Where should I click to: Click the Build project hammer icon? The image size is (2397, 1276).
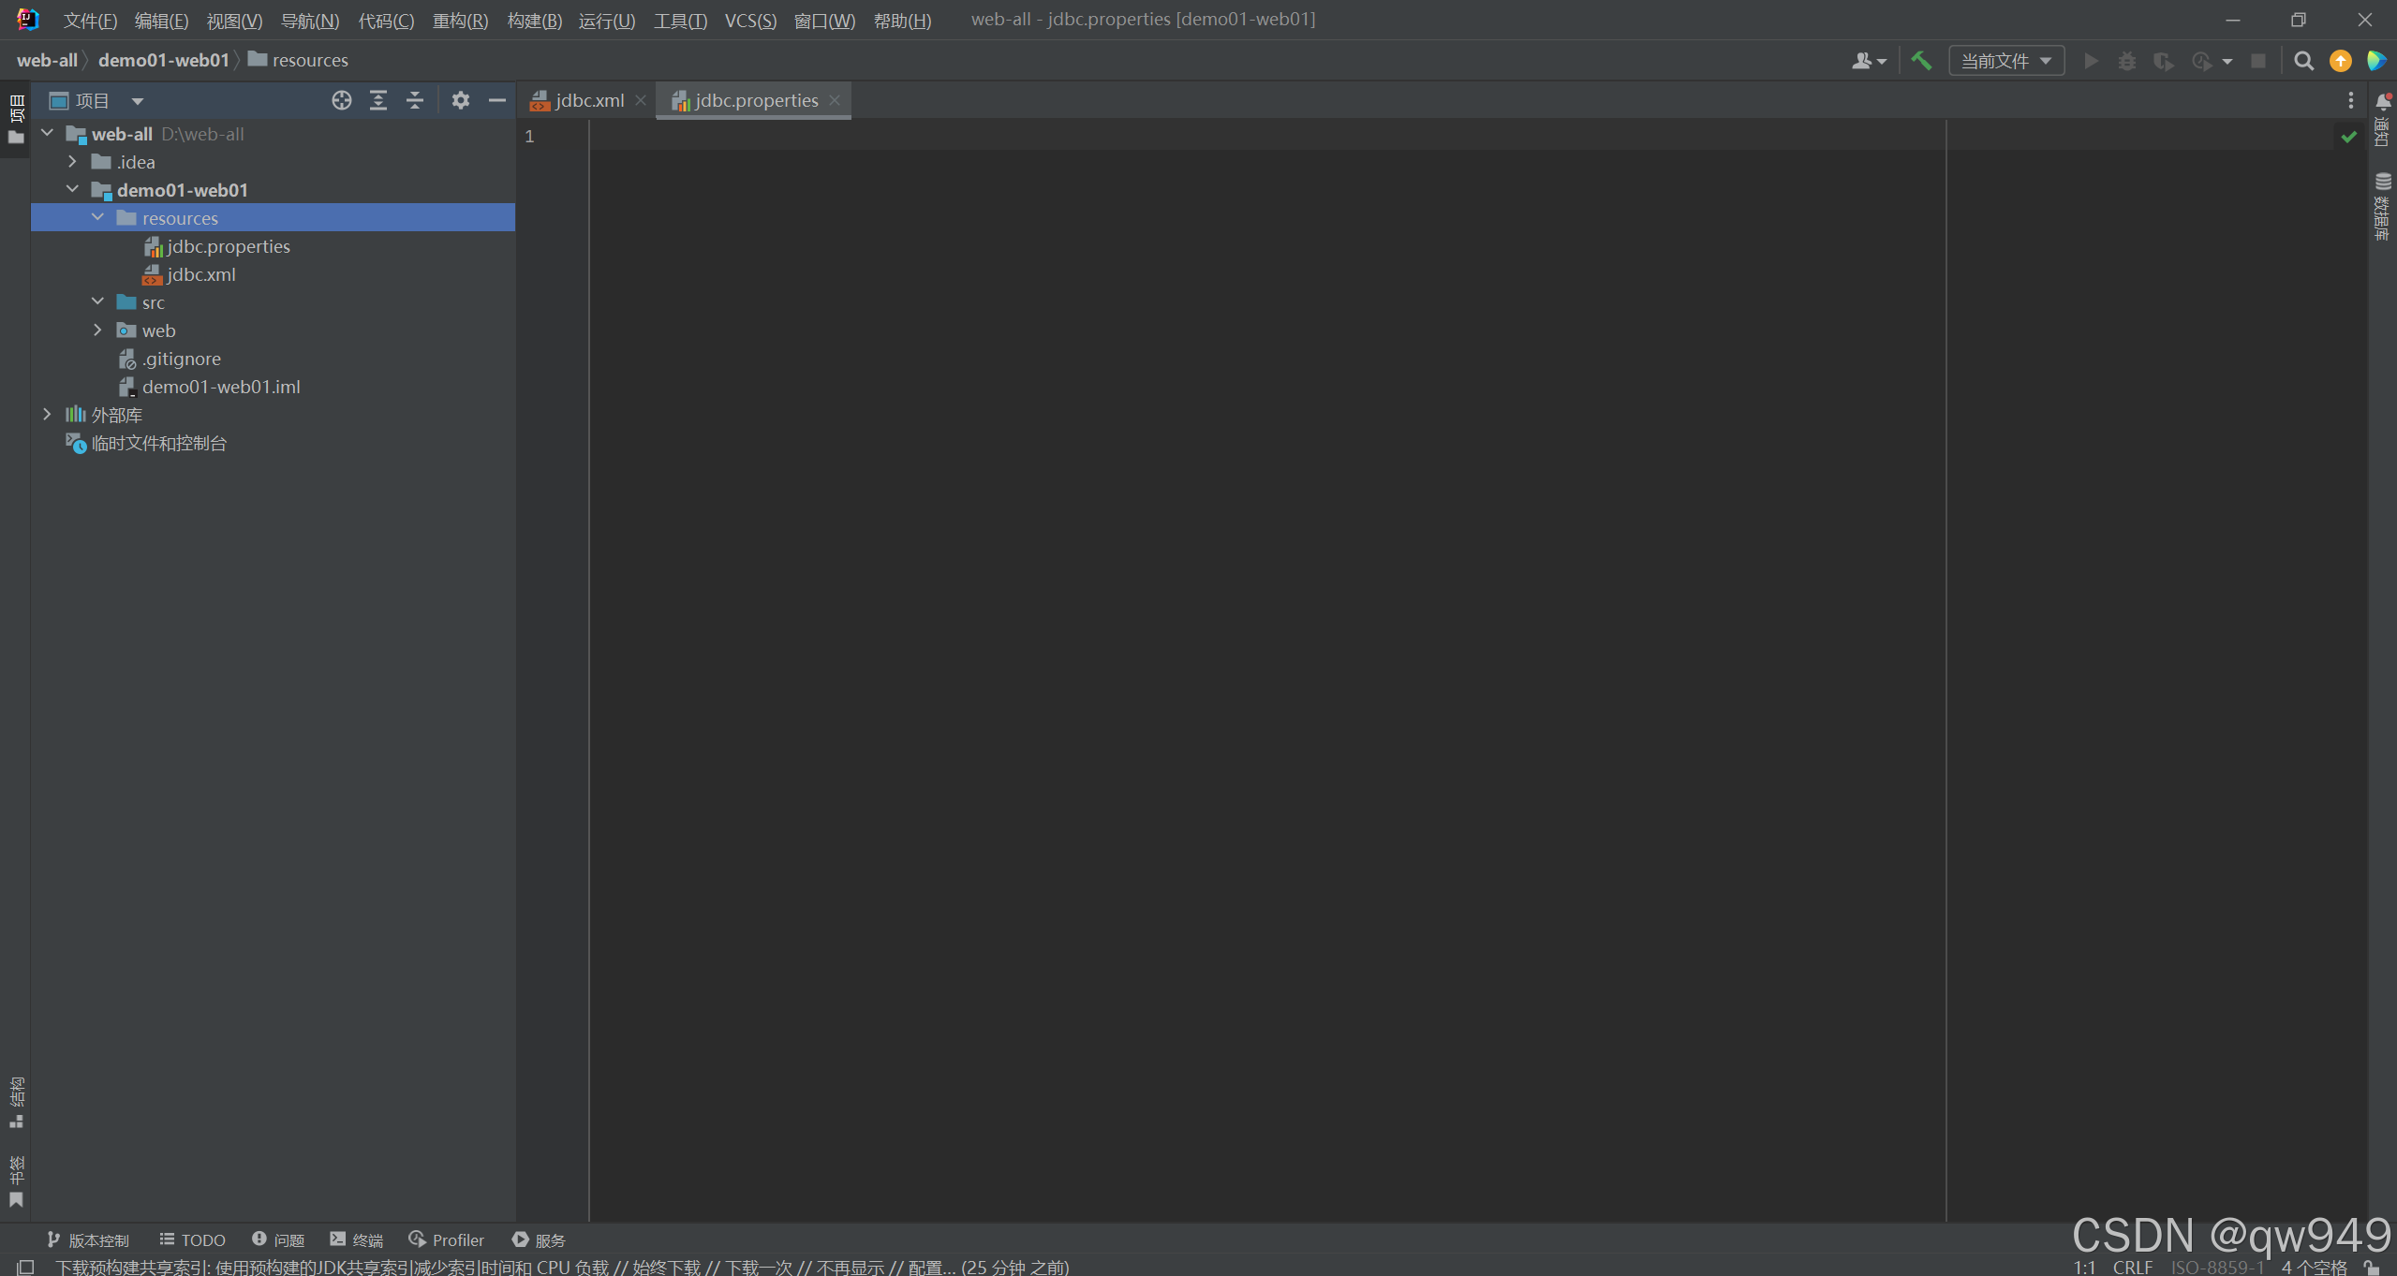click(x=1920, y=61)
